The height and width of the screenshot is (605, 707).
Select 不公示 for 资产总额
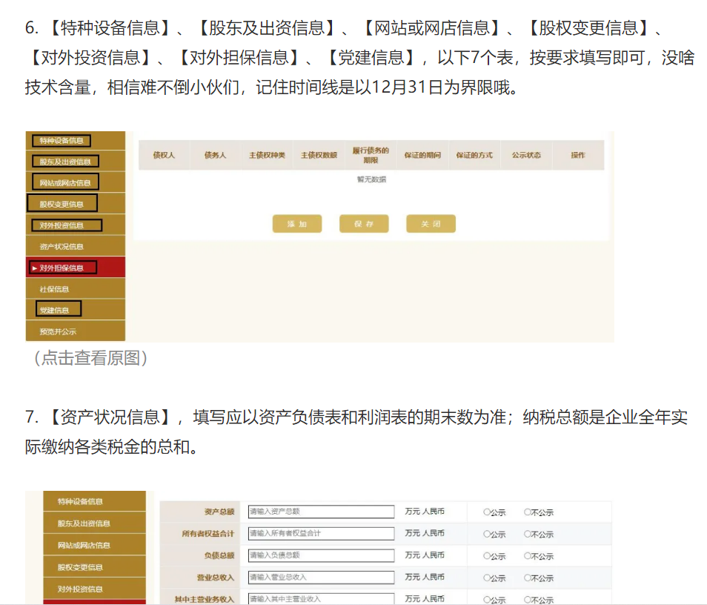(527, 512)
